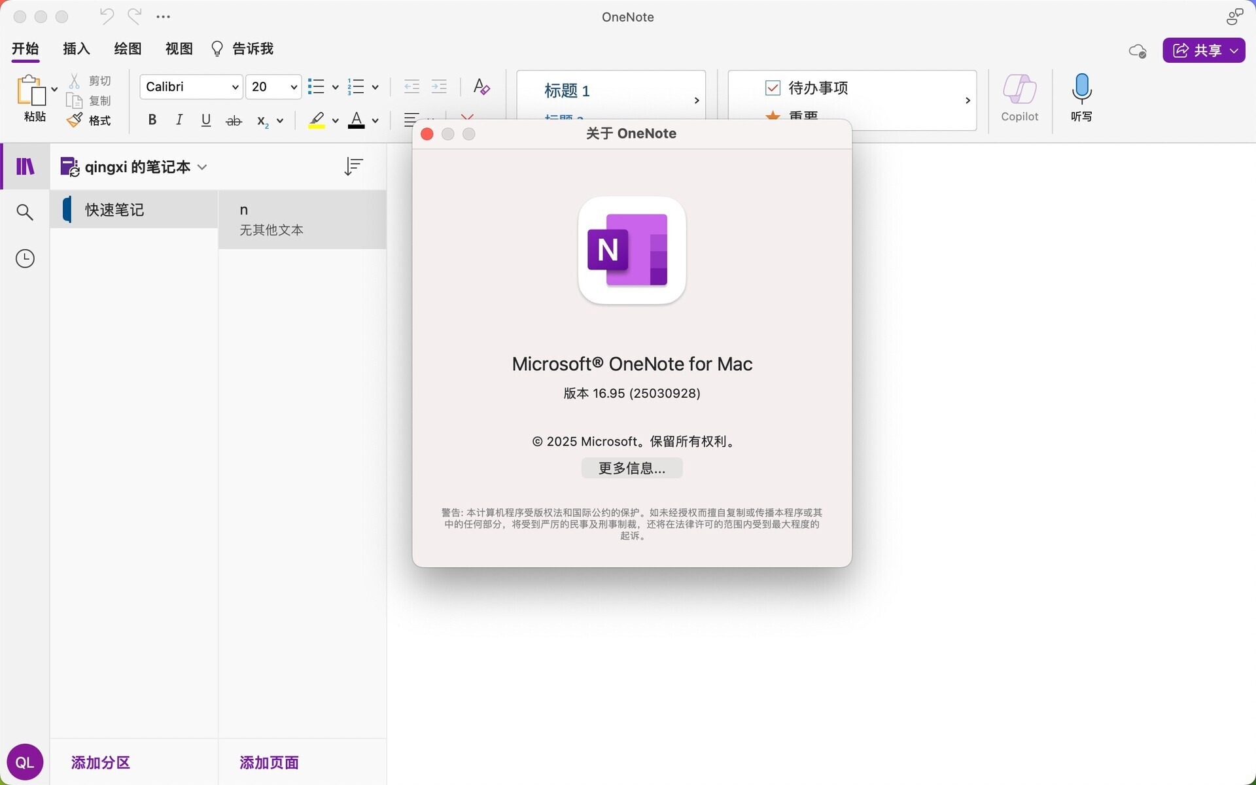
Task: Click the font color A icon
Action: [x=357, y=120]
